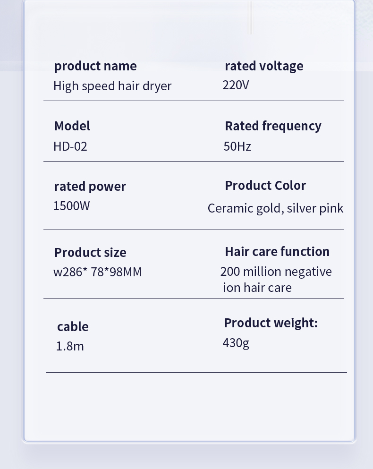
Task: Click the 'rated voltage' label
Action: (264, 66)
